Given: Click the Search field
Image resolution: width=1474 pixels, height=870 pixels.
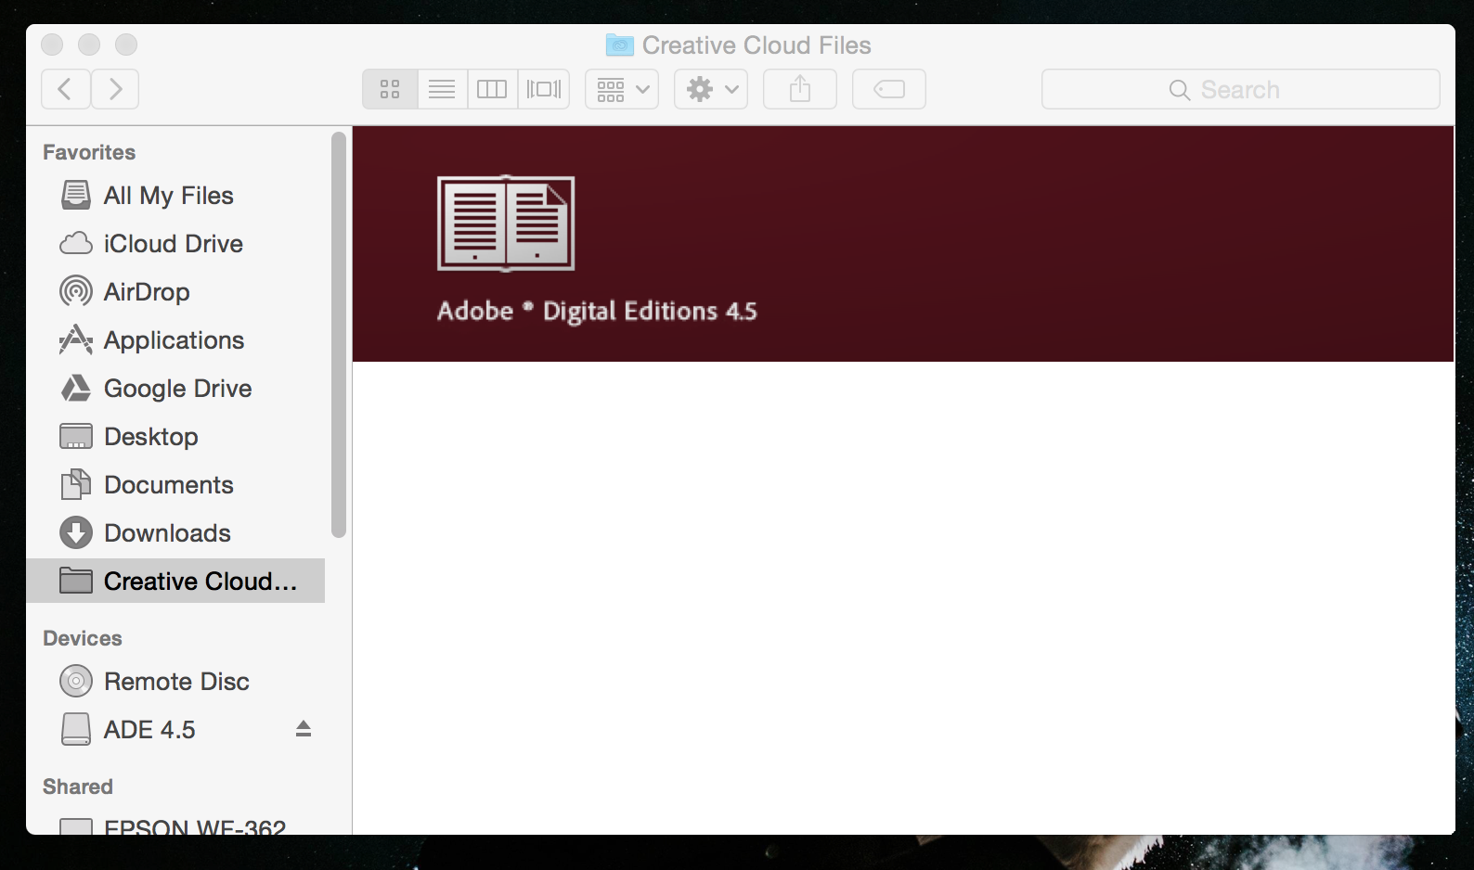Looking at the screenshot, I should click(1241, 89).
